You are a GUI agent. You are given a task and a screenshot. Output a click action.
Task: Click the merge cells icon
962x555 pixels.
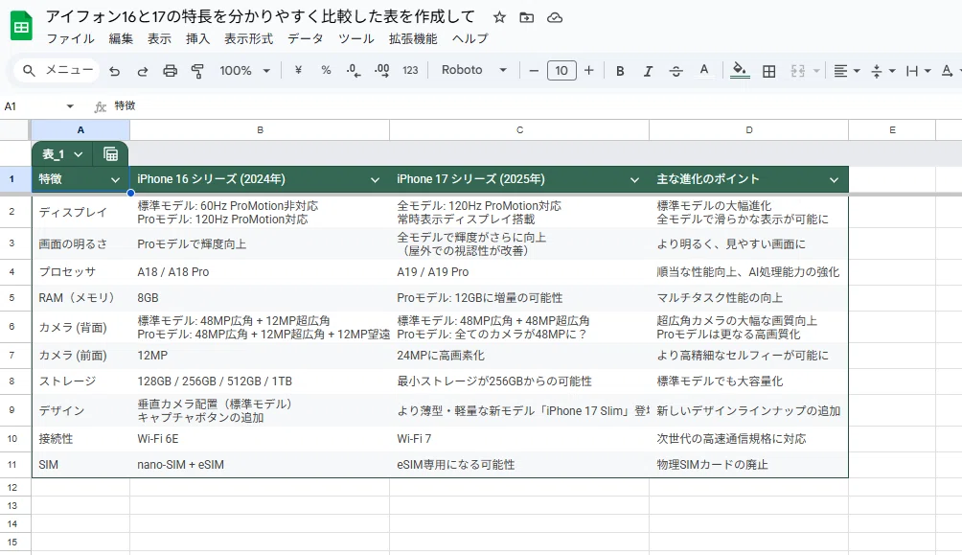tap(797, 71)
